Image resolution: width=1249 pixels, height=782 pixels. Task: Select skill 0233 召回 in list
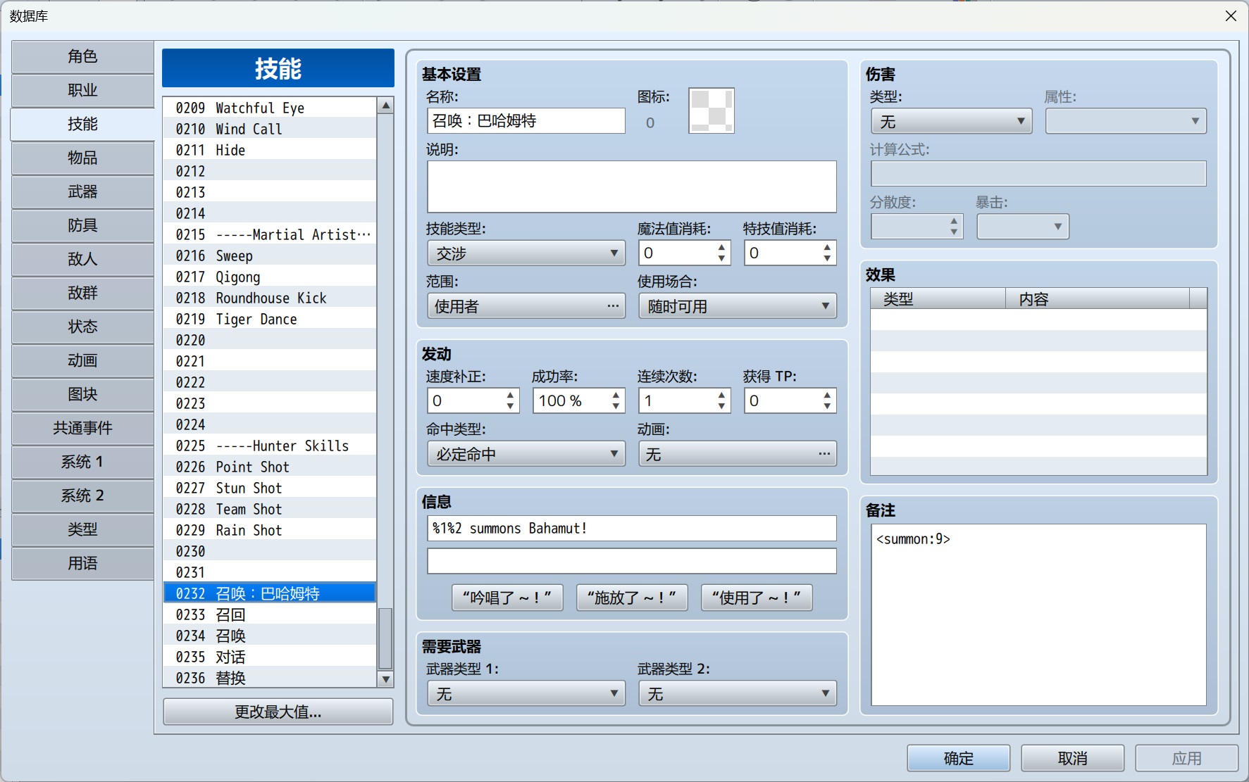270,614
